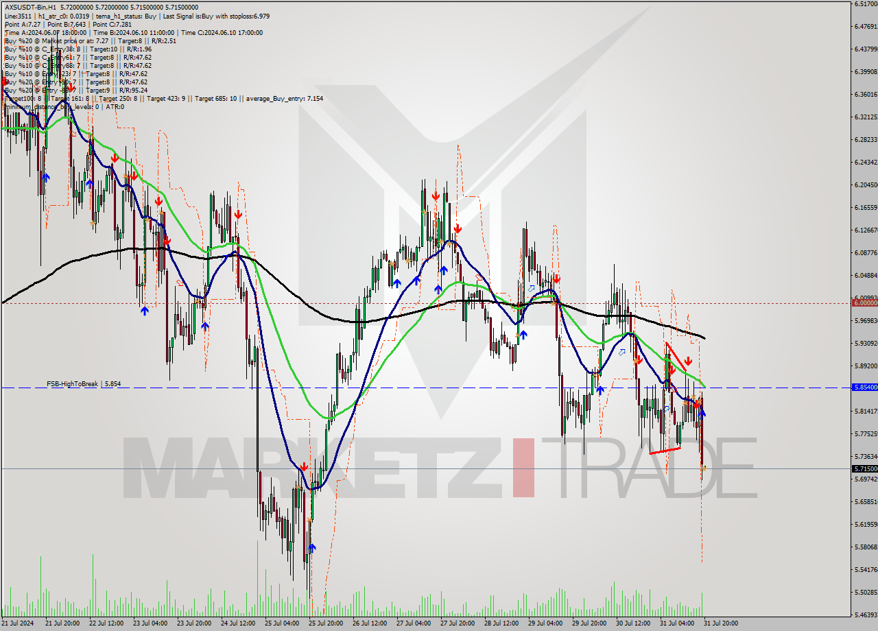Click the 6.360 price axis label

(866, 95)
